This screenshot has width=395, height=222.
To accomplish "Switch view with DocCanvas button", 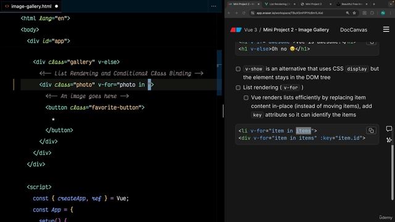I will coord(354,30).
